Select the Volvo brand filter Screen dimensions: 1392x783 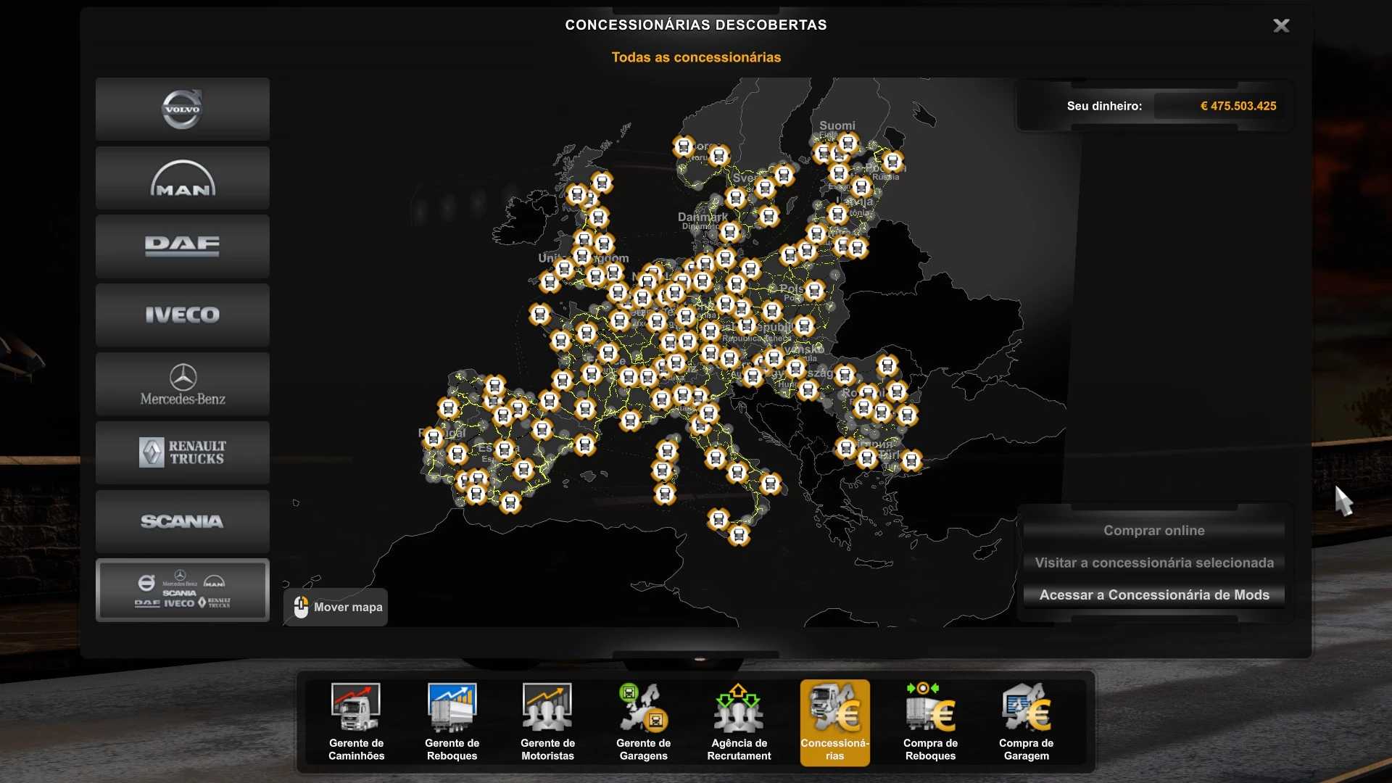point(182,109)
